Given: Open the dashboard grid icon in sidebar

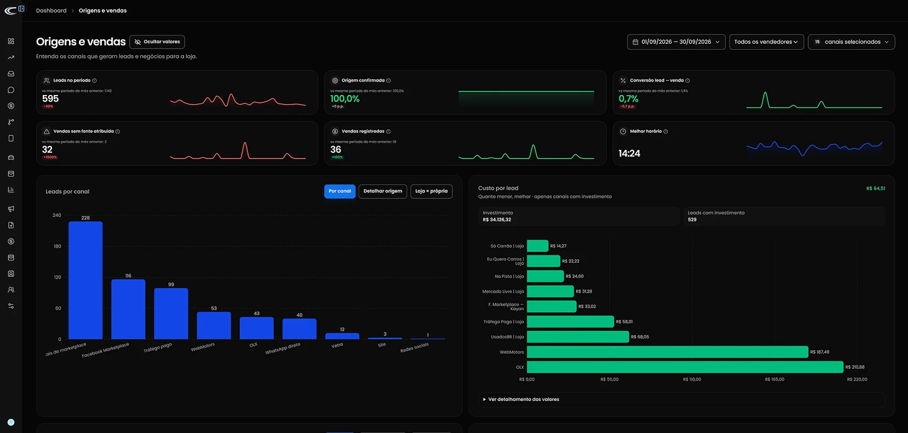Looking at the screenshot, I should pos(11,41).
